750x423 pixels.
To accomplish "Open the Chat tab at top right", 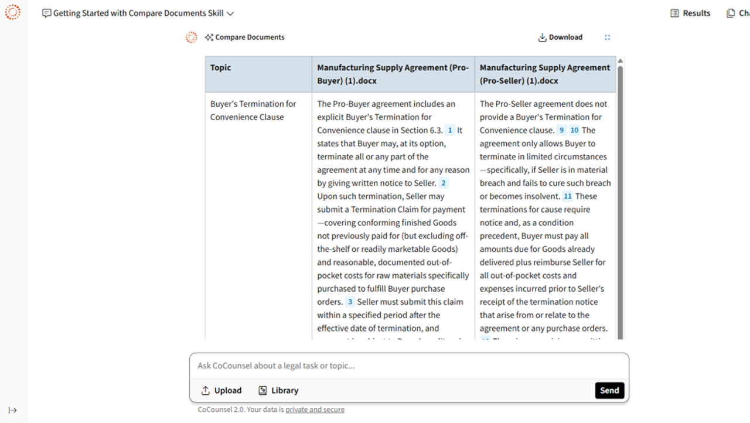I will 738,13.
